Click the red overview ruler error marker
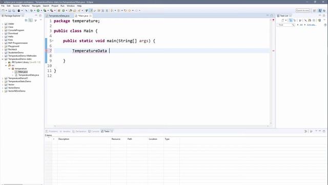The image size is (328, 185). pos(273,51)
